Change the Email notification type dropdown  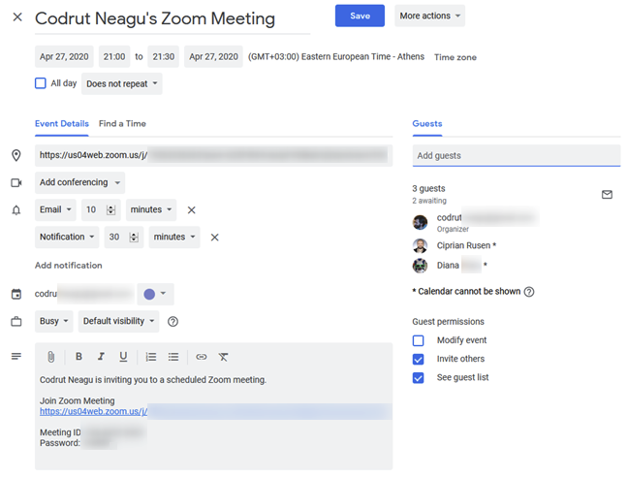click(x=55, y=210)
